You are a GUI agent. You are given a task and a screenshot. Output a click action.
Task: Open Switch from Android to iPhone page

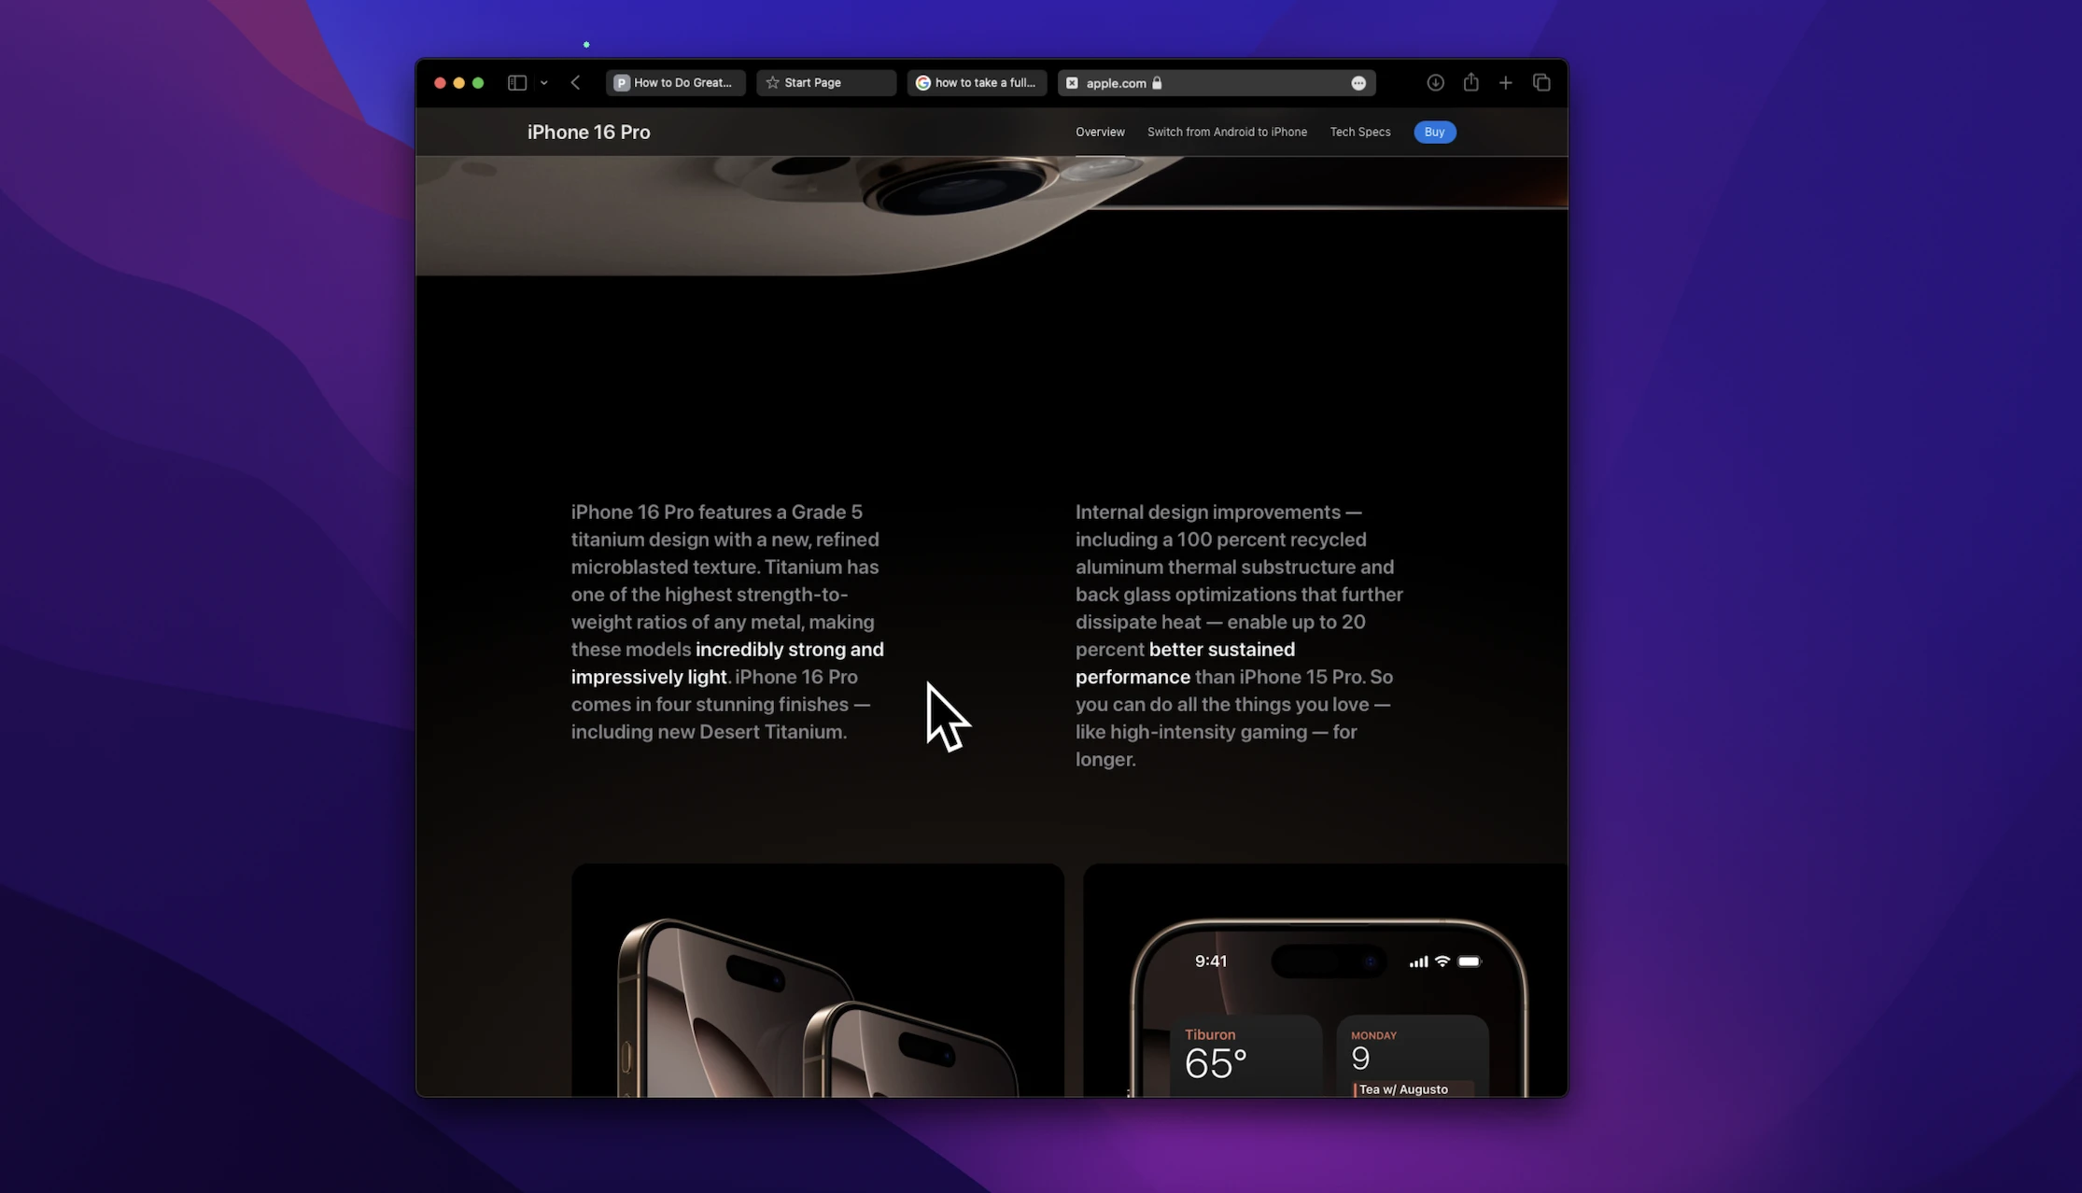pyautogui.click(x=1227, y=132)
